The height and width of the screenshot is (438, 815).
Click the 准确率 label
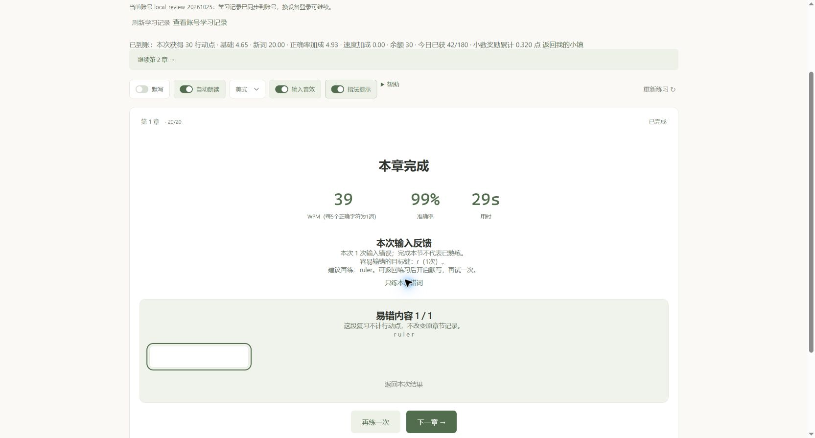click(425, 216)
